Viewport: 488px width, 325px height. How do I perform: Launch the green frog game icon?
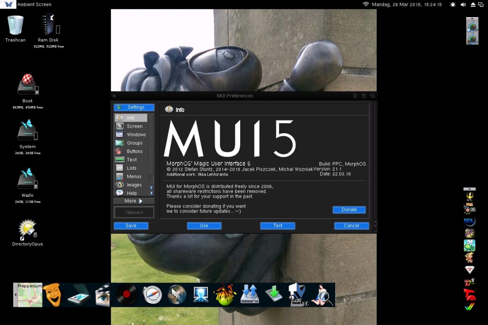469,246
